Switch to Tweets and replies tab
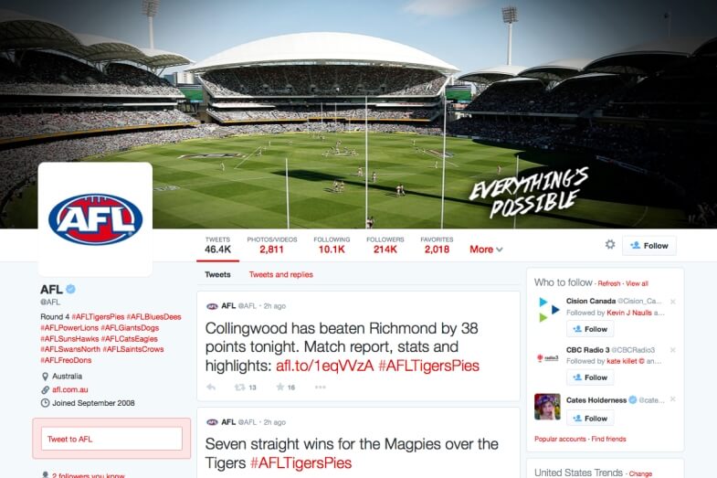This screenshot has width=717, height=478. click(280, 274)
